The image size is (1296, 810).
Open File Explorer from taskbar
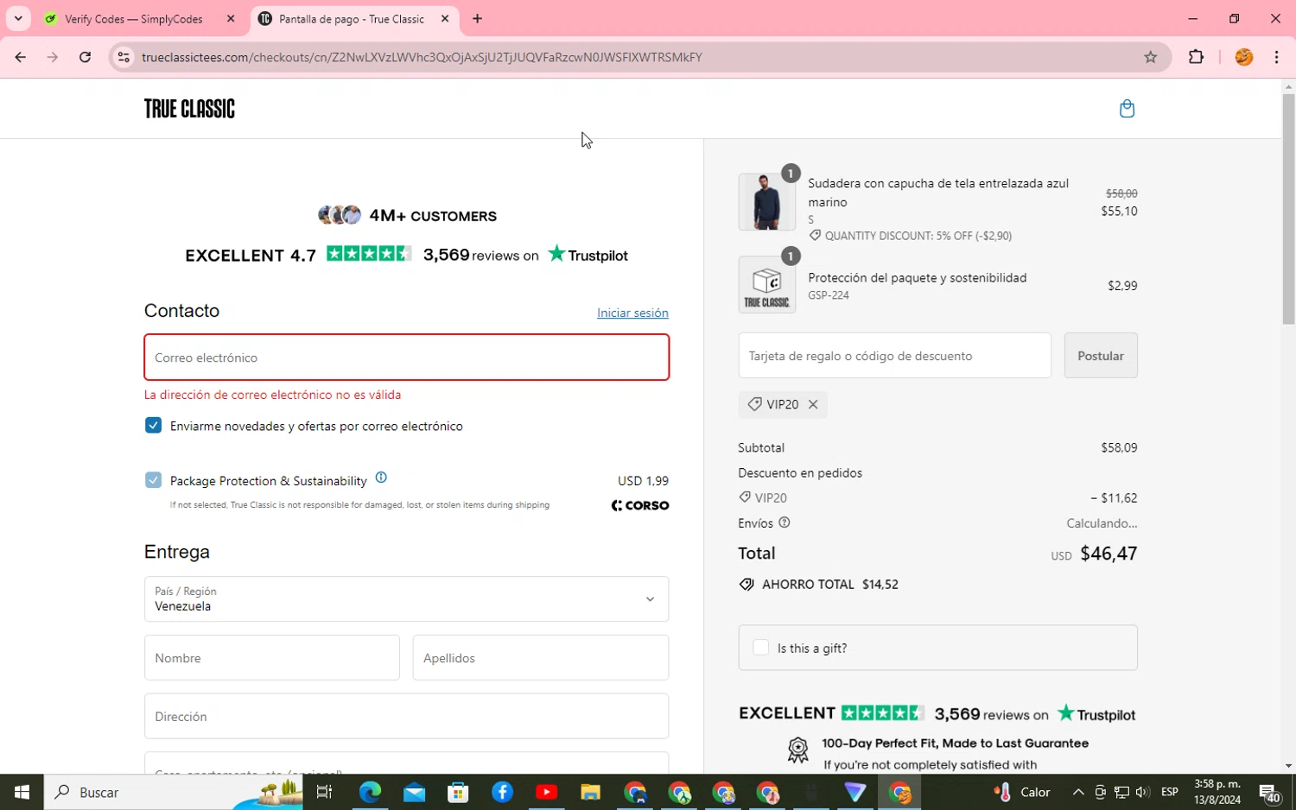click(x=590, y=792)
